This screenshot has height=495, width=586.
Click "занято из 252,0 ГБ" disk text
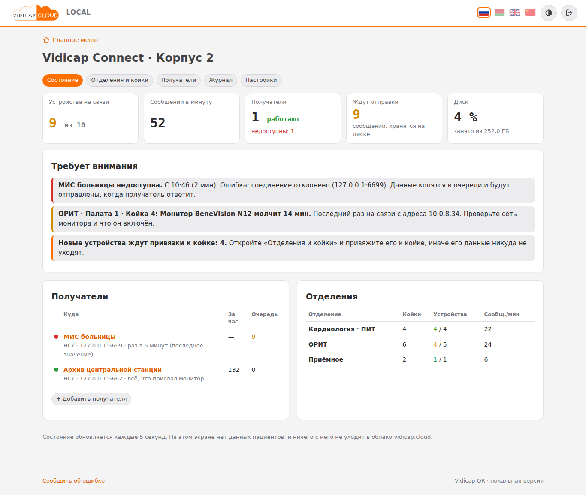point(481,131)
